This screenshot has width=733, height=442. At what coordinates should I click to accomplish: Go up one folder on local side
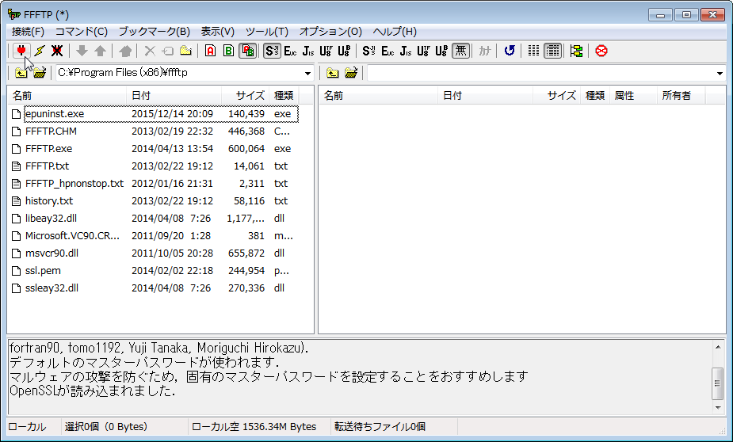tap(21, 72)
